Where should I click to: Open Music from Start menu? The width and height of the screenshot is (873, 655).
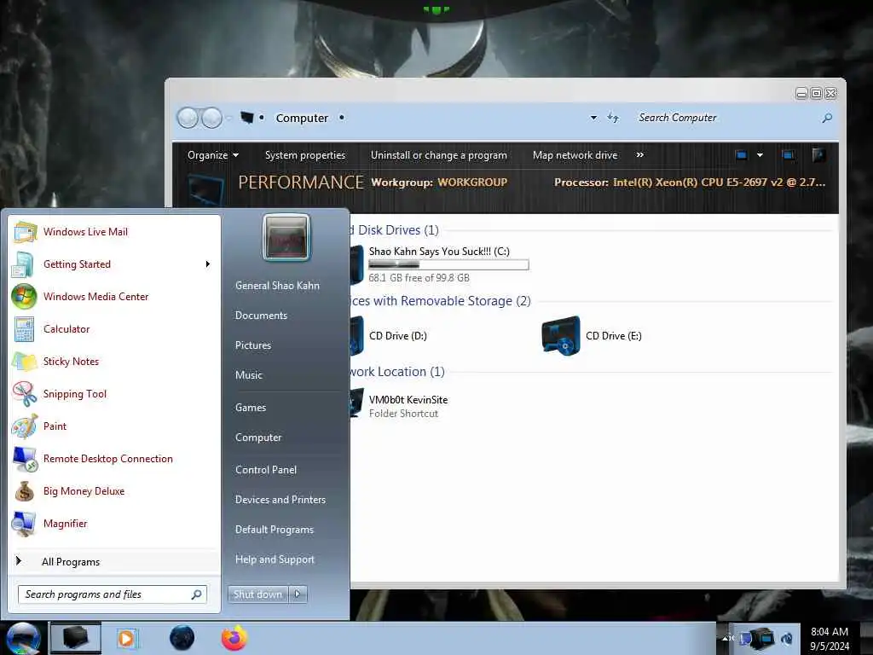click(248, 375)
